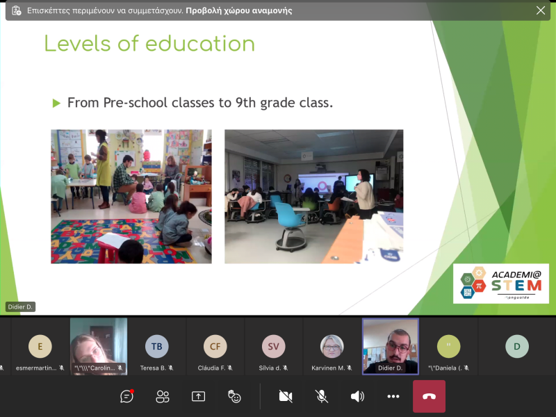Dismiss the lobby notification banner
Screen dimensions: 556x417
(x=540, y=10)
